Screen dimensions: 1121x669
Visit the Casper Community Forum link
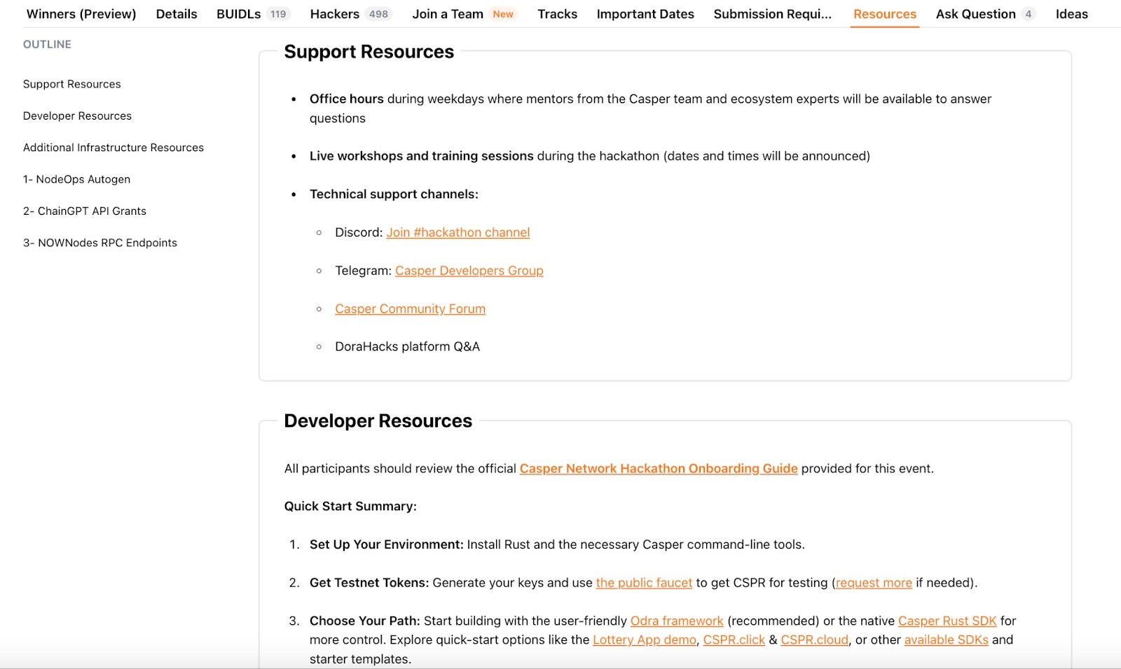410,309
